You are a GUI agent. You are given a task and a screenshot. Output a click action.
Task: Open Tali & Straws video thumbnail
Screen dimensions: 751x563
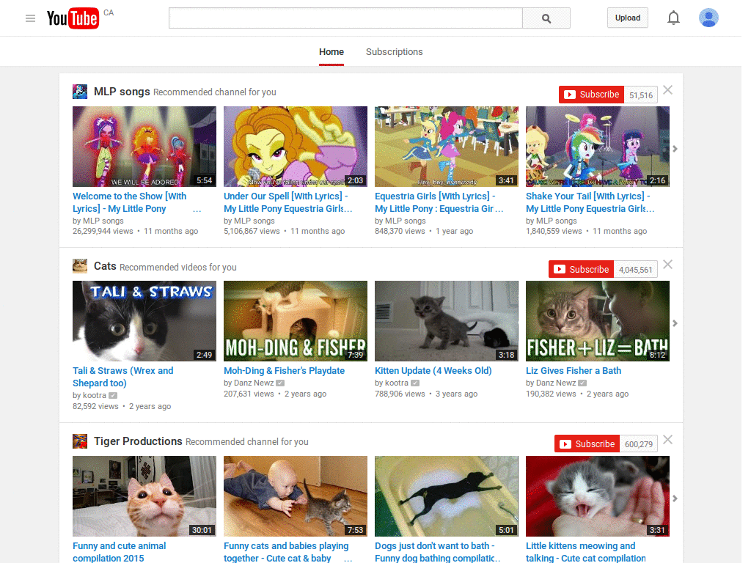[x=144, y=321]
